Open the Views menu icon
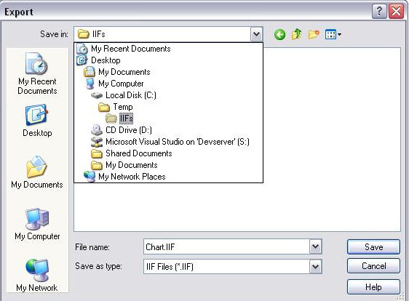Image resolution: width=409 pixels, height=301 pixels. pos(333,34)
